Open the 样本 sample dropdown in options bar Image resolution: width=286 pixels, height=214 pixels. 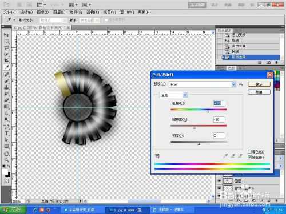tap(90, 20)
